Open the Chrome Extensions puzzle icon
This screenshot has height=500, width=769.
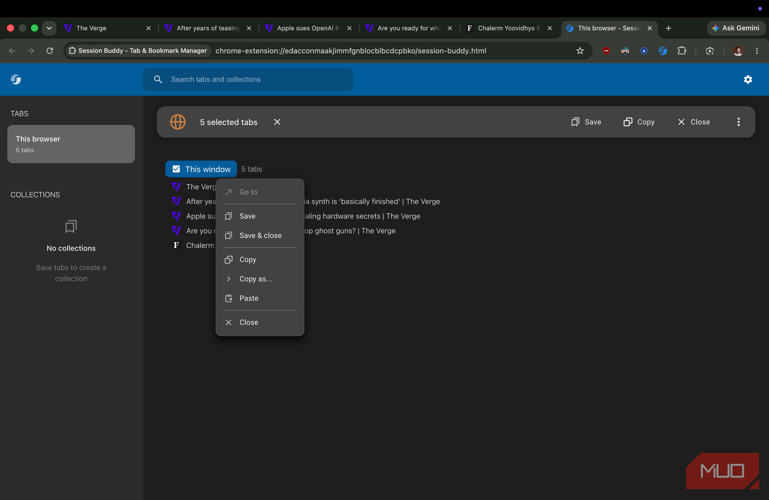tap(682, 51)
